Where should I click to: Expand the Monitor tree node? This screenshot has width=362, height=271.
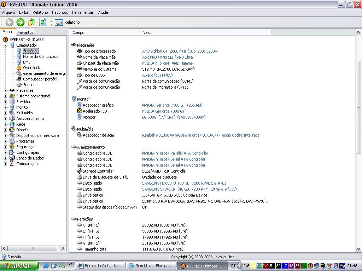coord(5,107)
